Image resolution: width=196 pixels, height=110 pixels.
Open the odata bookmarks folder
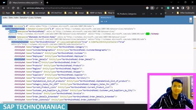click(x=69, y=13)
